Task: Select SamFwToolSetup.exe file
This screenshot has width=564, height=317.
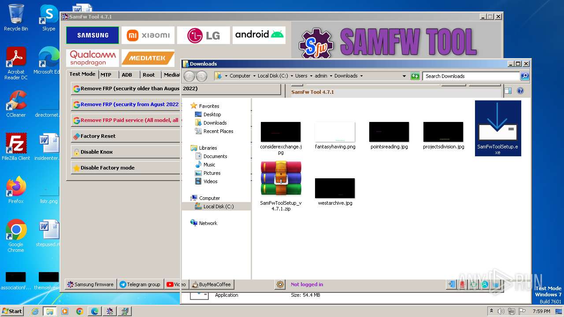Action: tap(498, 128)
